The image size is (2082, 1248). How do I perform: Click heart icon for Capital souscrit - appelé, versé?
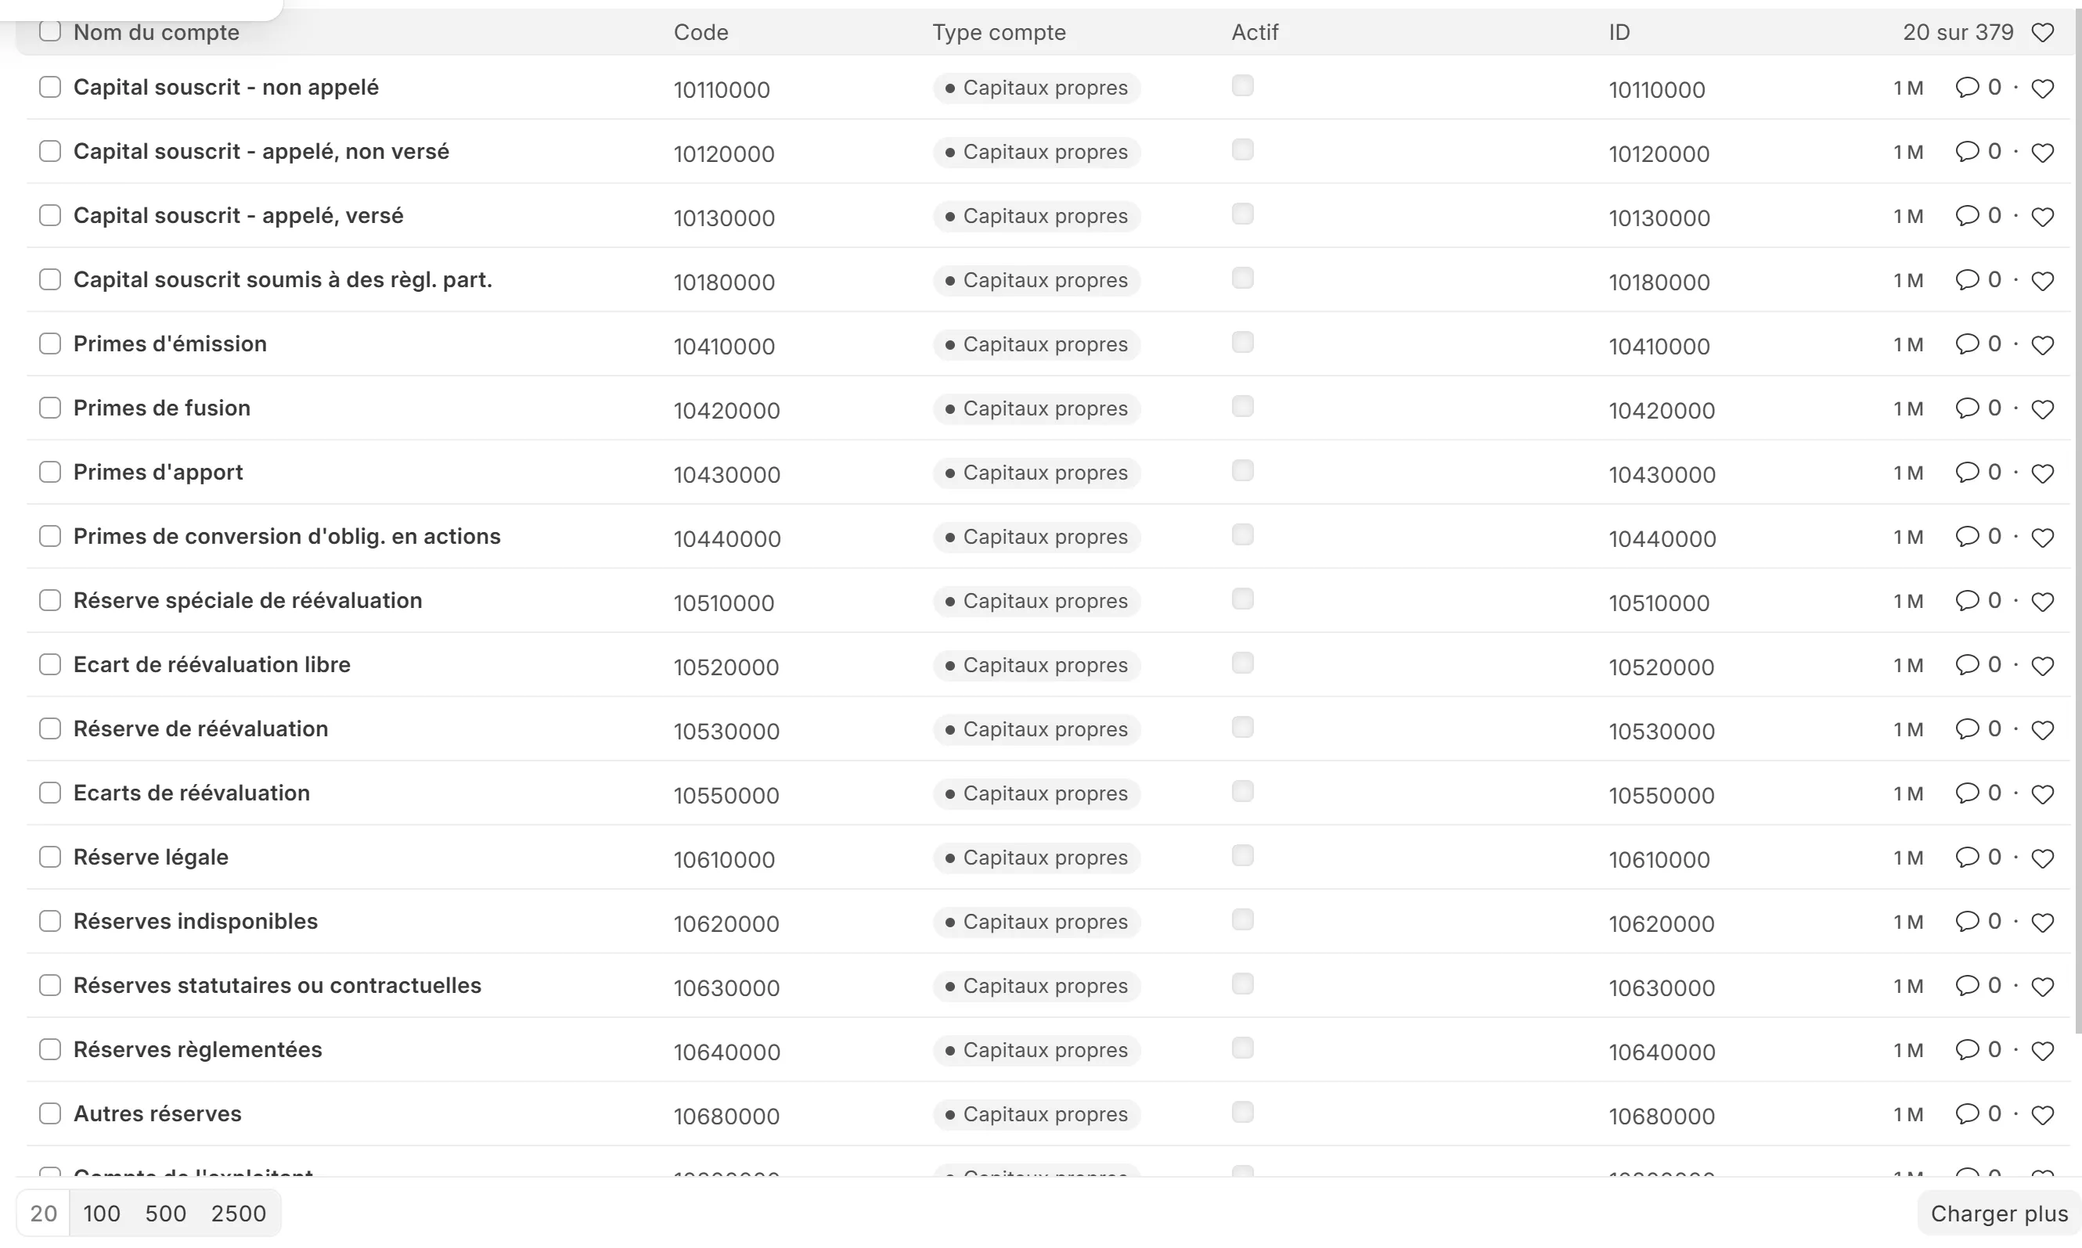2042,216
